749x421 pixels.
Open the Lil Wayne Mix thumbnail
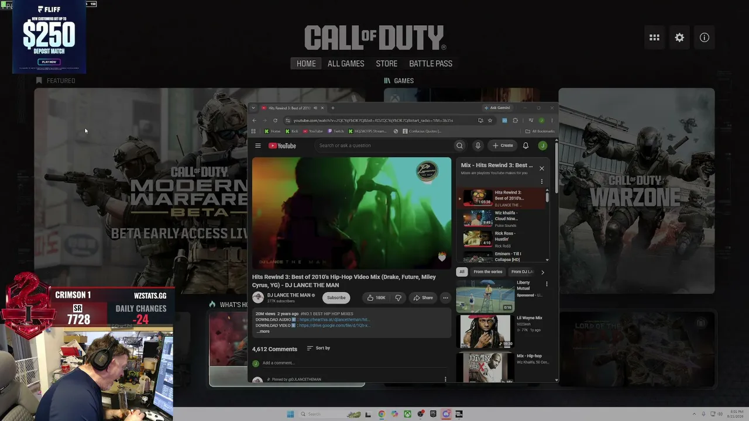485,332
